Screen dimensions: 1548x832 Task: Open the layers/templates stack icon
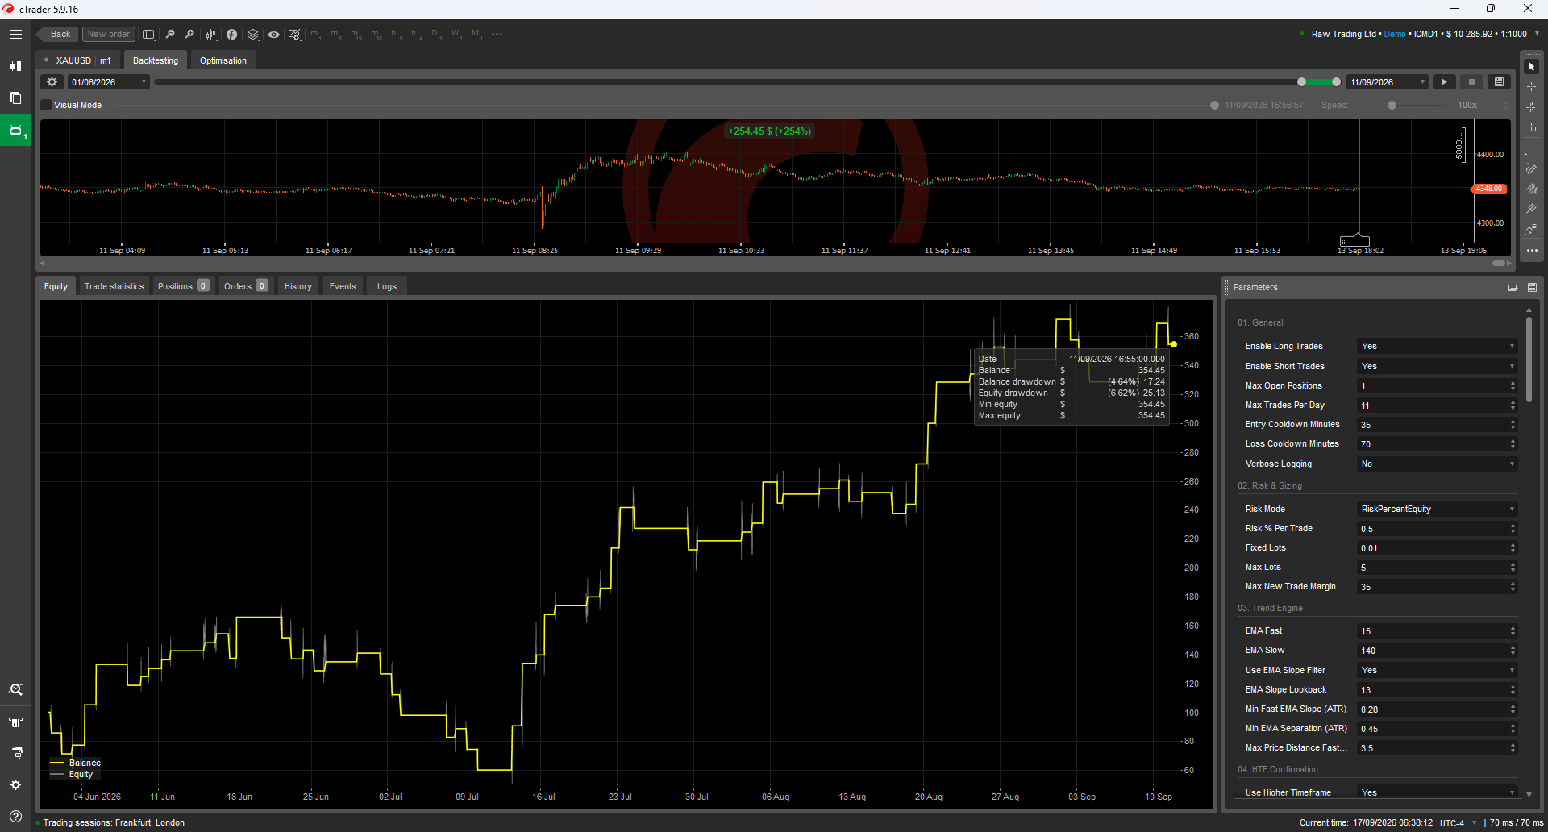253,35
